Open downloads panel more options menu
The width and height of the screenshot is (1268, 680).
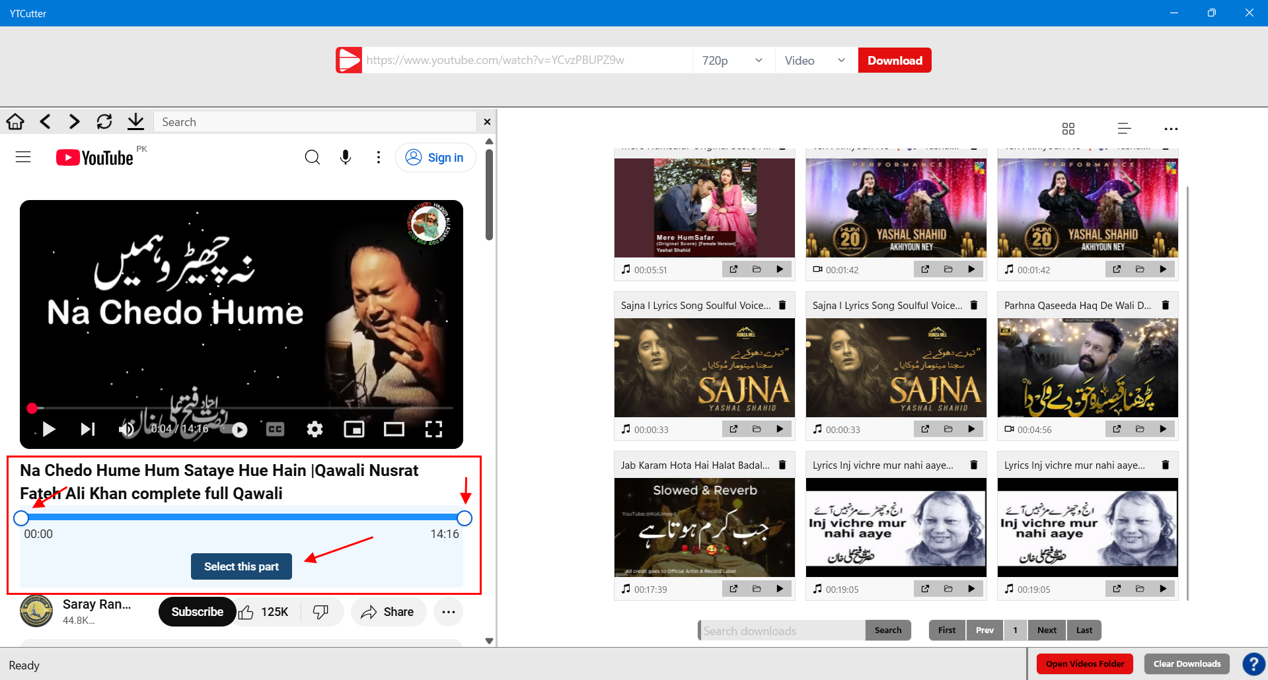[1171, 129]
